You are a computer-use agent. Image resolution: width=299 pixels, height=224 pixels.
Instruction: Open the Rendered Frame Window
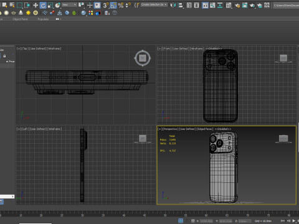pyautogui.click(x=245, y=5)
